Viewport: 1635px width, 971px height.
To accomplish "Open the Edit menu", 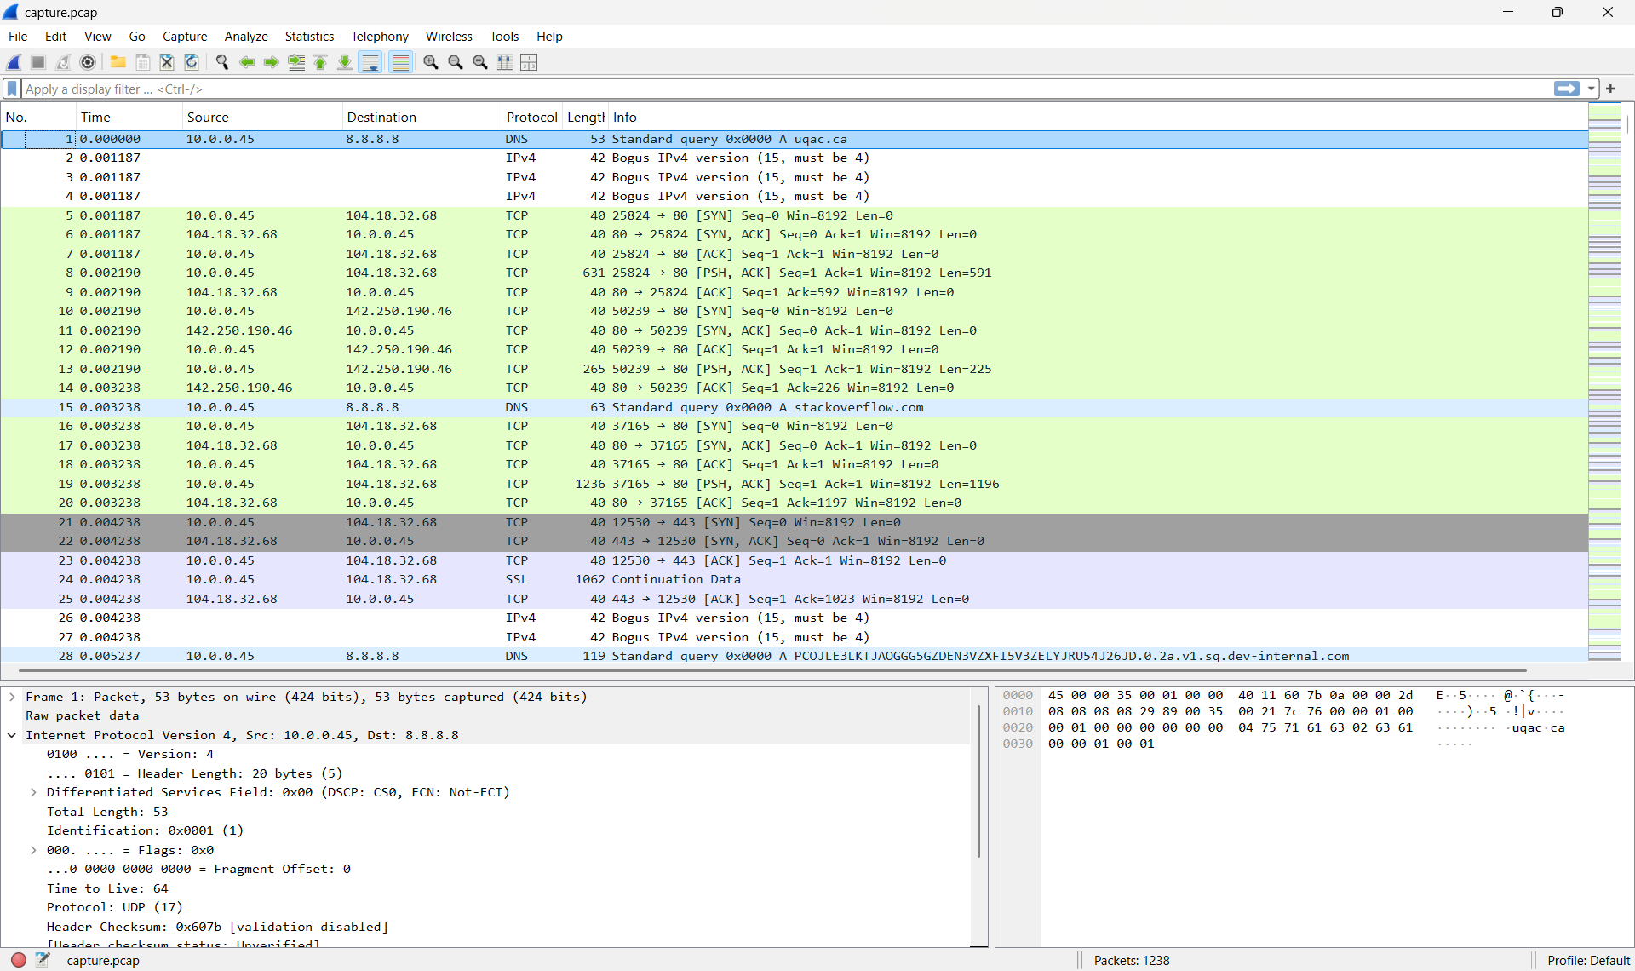I will click(x=55, y=36).
